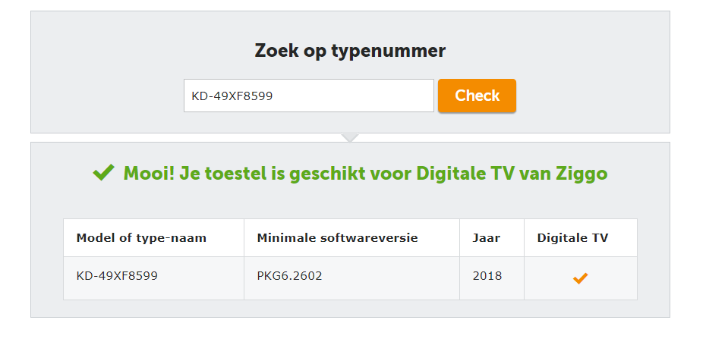Click the 'Jaar' column header
The image size is (706, 342).
486,238
